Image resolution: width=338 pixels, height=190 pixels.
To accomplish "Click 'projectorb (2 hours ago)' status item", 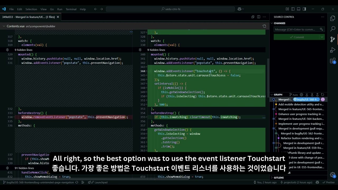I will click(x=296, y=182).
